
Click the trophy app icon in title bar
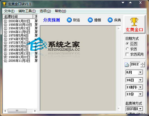(4, 4)
